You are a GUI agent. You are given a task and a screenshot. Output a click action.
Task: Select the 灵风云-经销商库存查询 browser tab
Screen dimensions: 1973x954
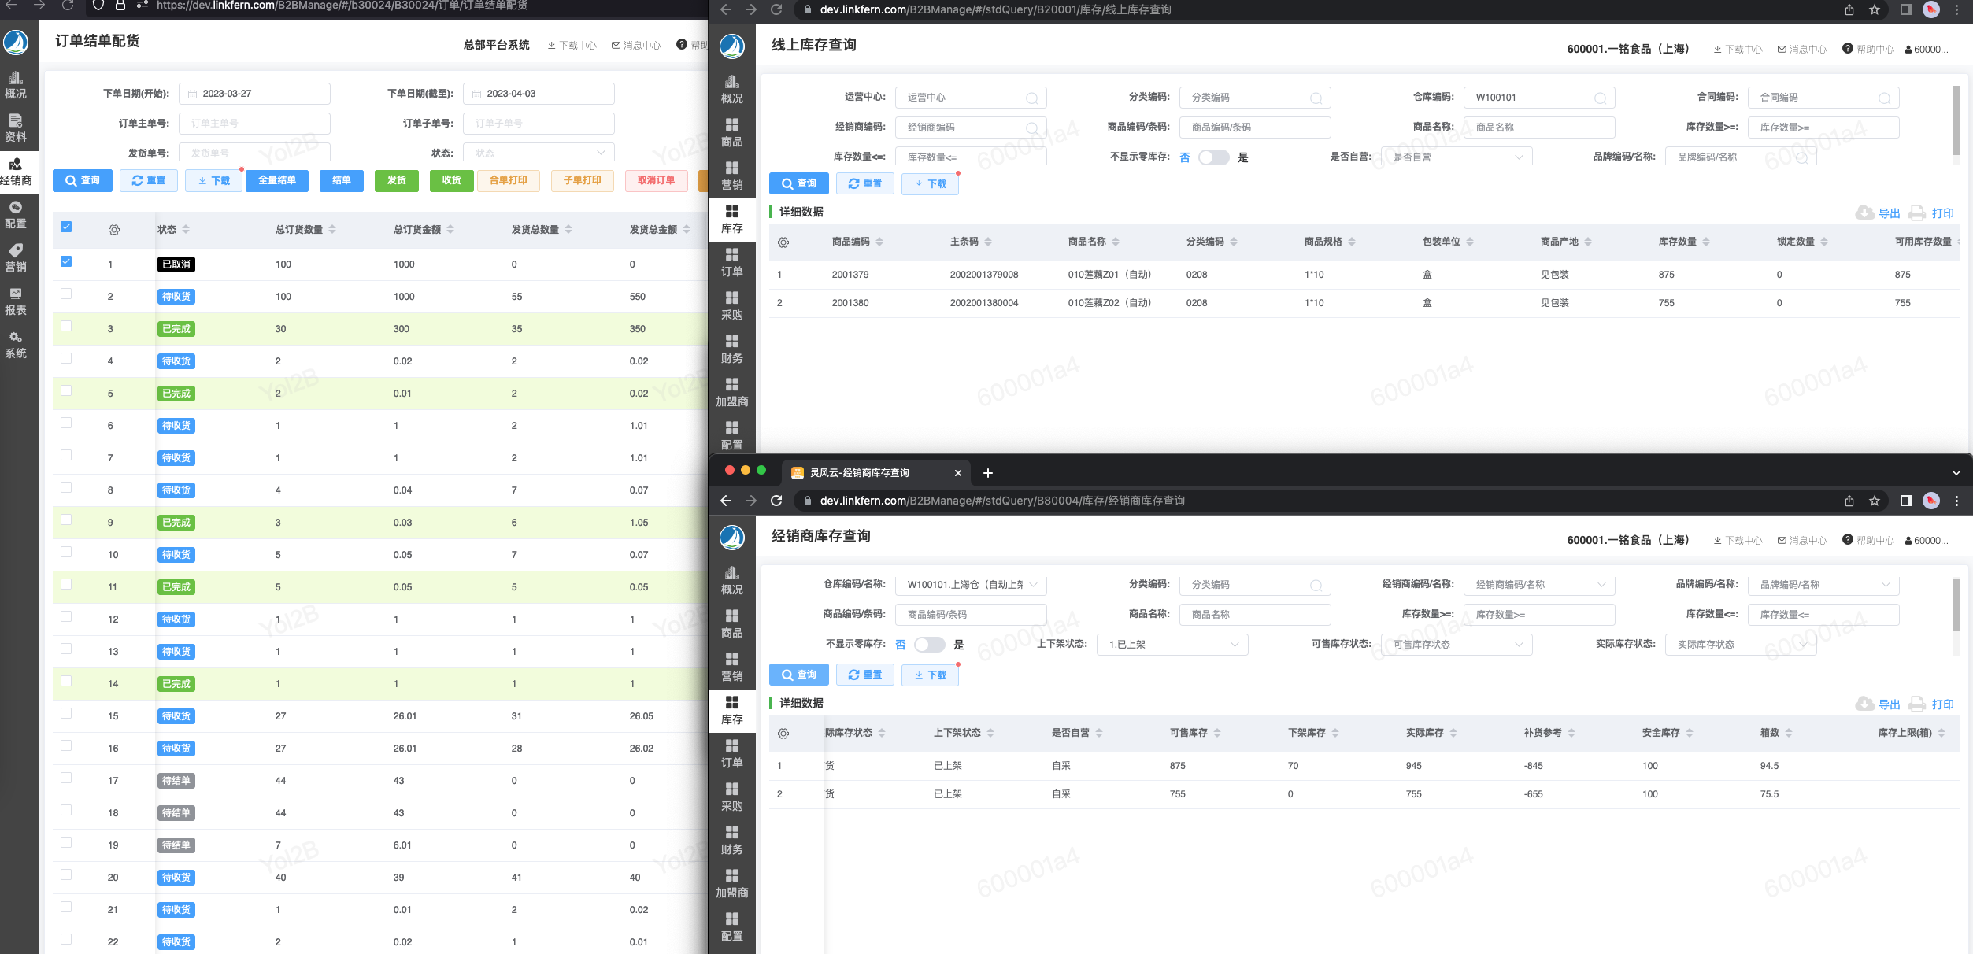(866, 472)
